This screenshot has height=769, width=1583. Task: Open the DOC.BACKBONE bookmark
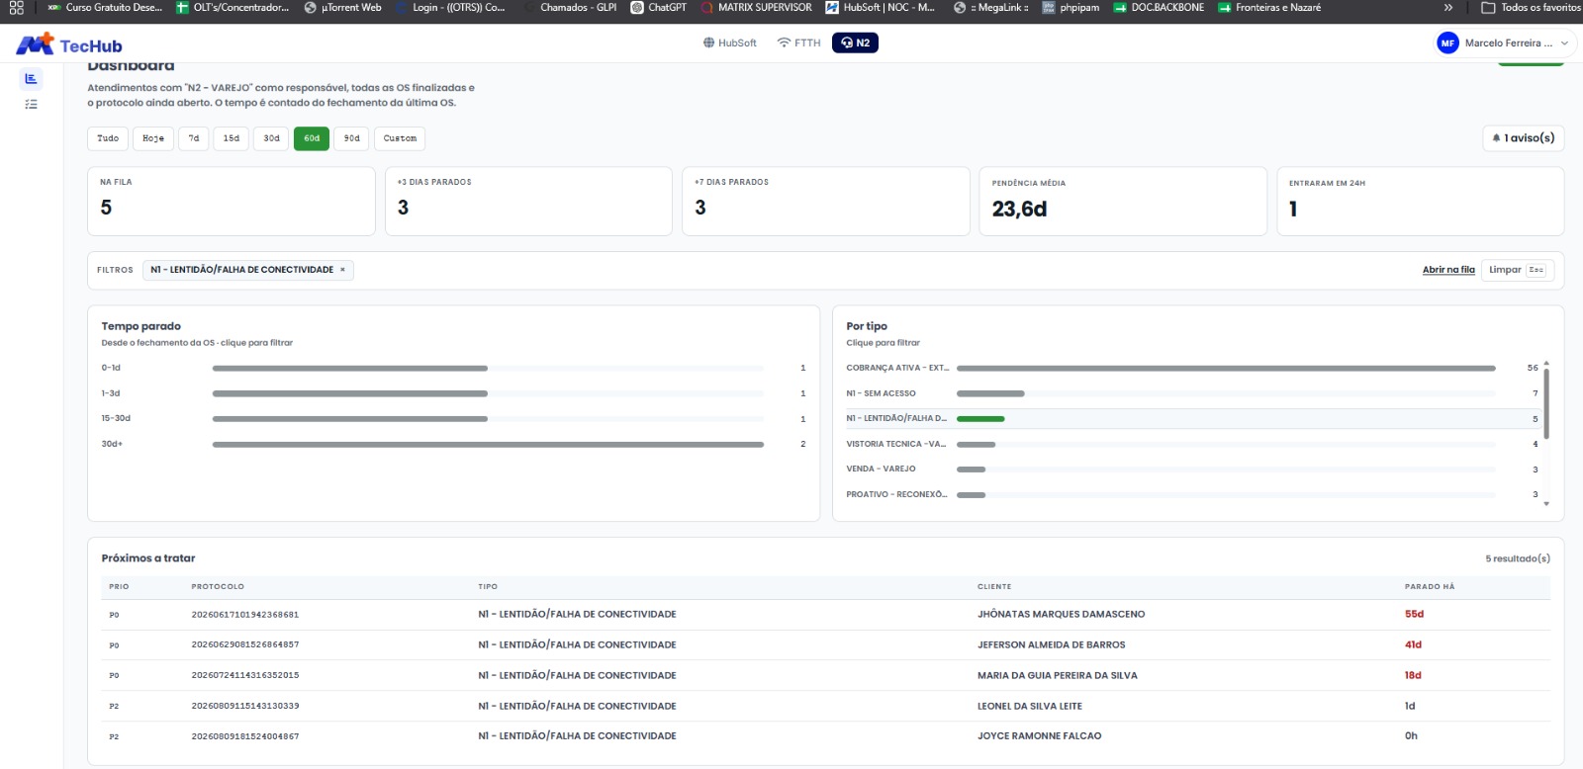(x=1159, y=8)
